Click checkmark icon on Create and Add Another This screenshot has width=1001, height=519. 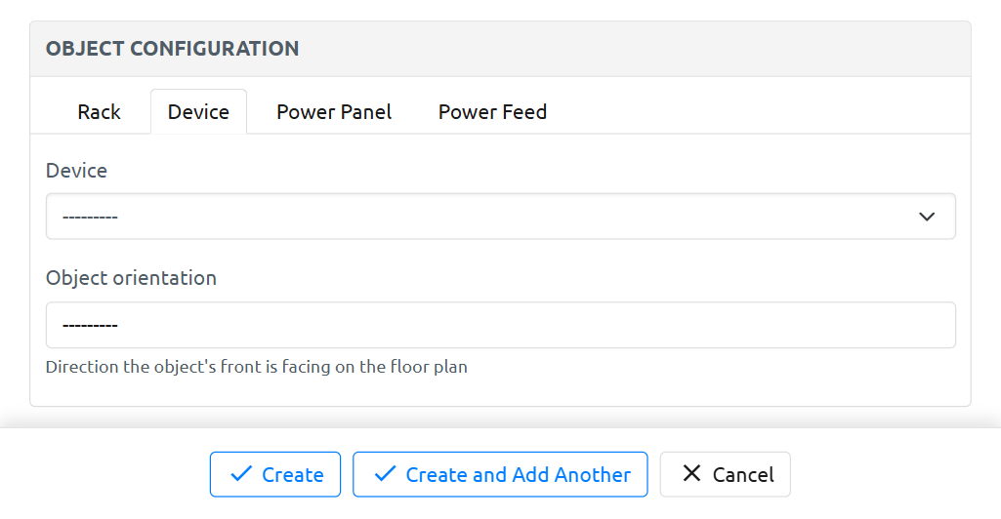385,474
